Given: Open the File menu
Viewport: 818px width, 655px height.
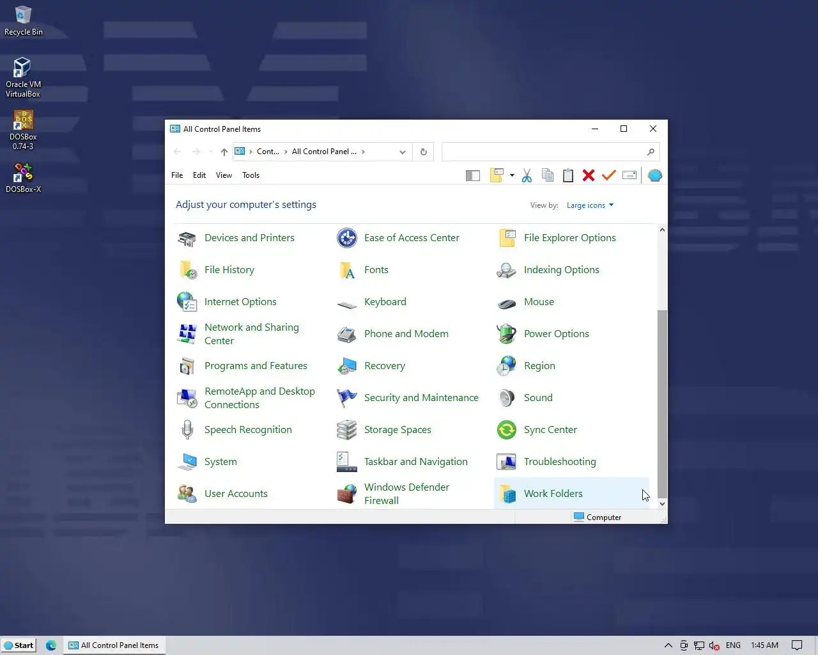Looking at the screenshot, I should tap(177, 175).
